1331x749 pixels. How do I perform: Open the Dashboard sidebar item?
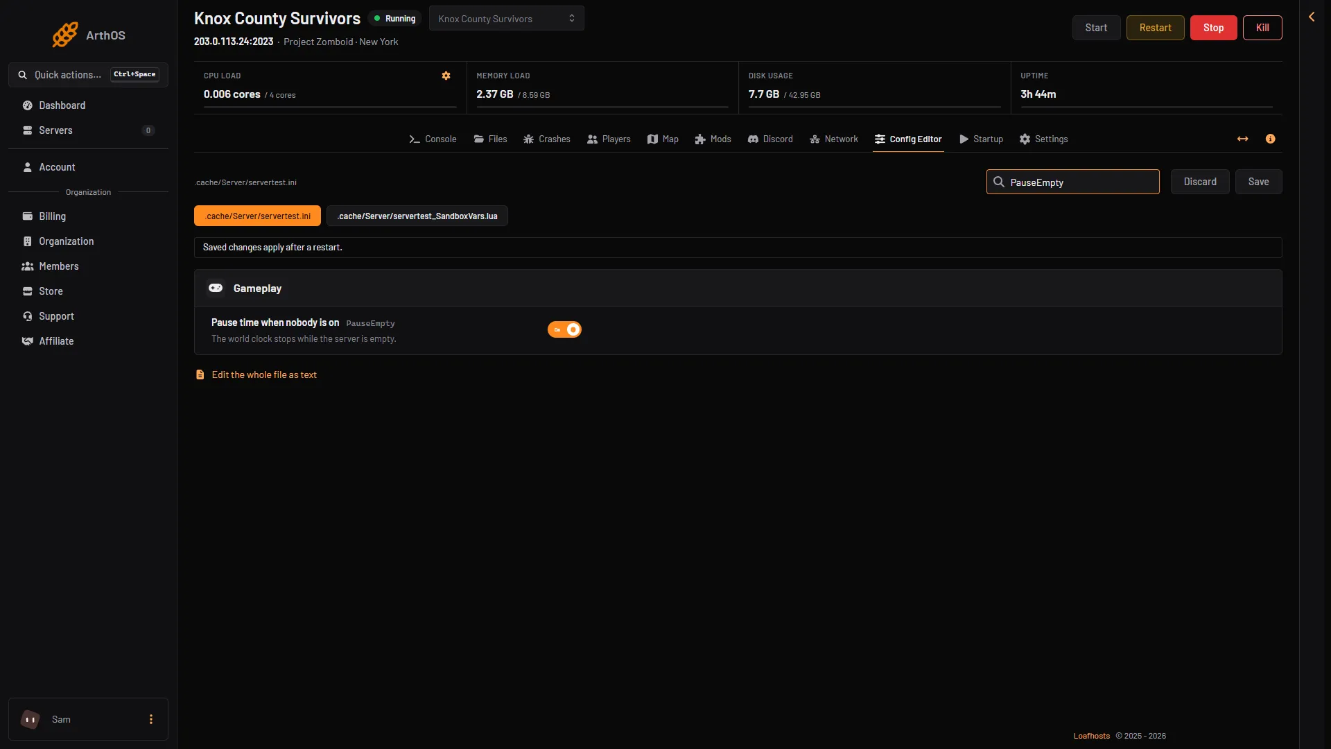click(88, 105)
